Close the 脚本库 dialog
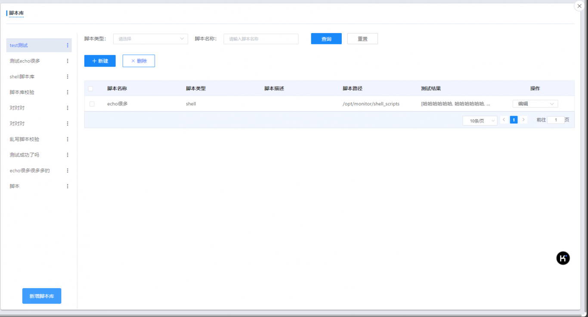The height and width of the screenshot is (317, 588). pos(579,6)
